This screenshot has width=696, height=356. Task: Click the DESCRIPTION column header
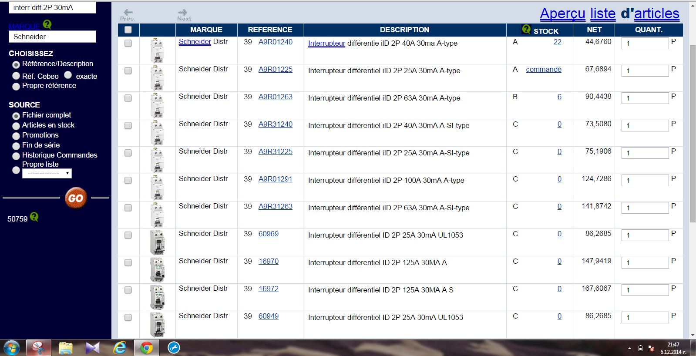pos(404,30)
